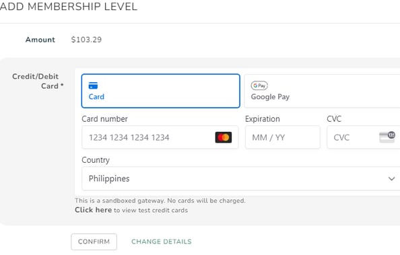Click the Mastercard brand icon
Screen dimensions: 400x255
224,137
